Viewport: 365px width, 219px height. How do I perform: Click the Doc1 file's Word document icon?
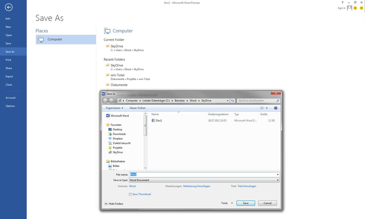pyautogui.click(x=153, y=121)
